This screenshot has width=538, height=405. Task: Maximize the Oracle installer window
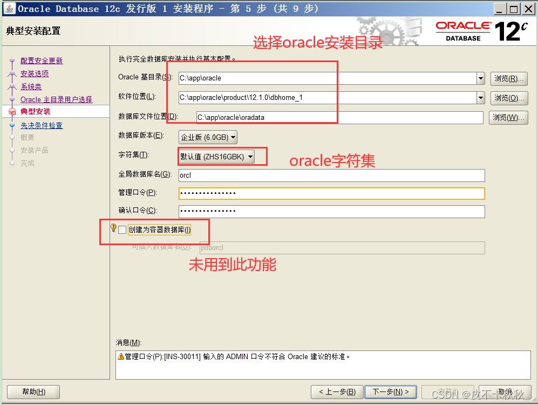(514, 9)
